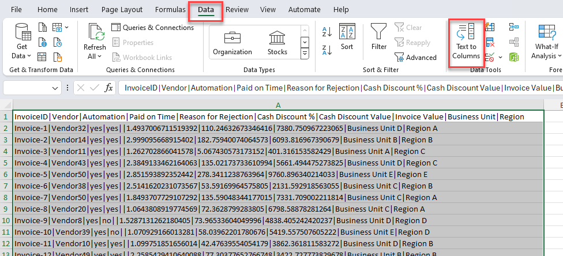This screenshot has width=563, height=256.
Task: Expand the Data Types gallery more arrow
Action: coord(305,54)
